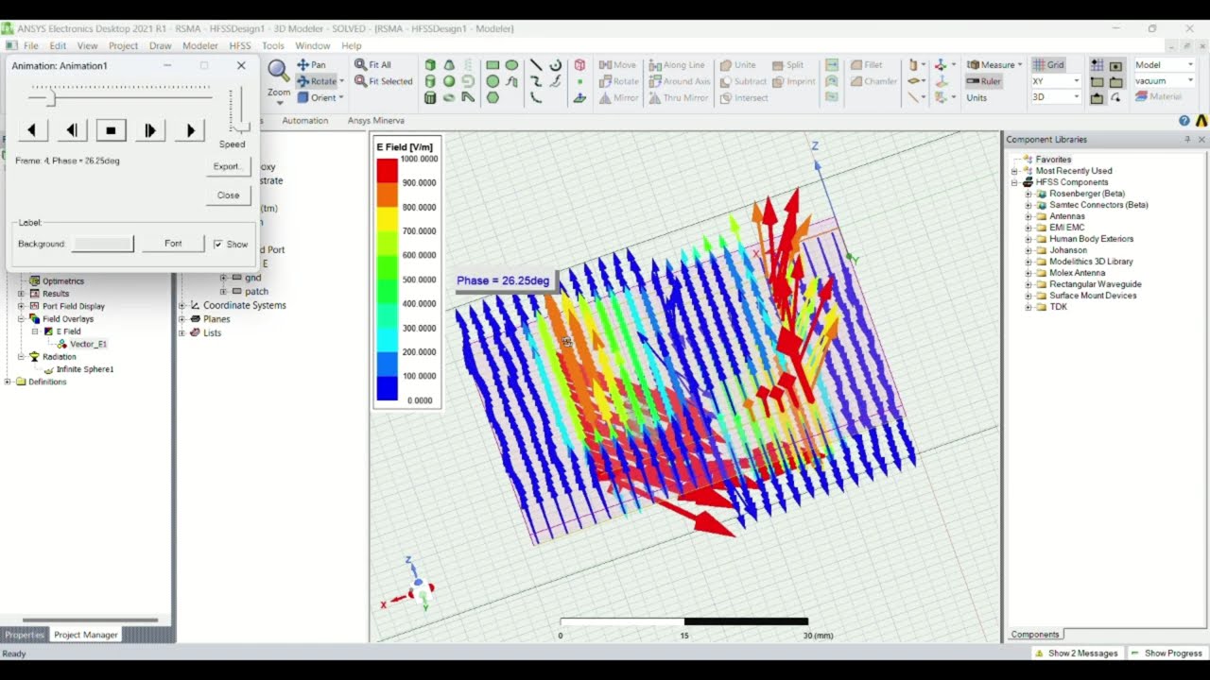Expand the Results tree node
This screenshot has width=1210, height=680.
coord(21,294)
